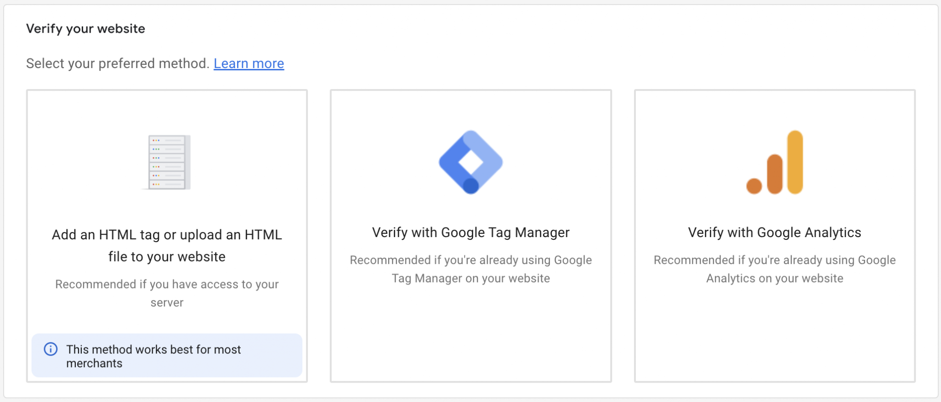Click the white diamond center of Tag Manager logo
941x402 pixels.
(x=470, y=162)
